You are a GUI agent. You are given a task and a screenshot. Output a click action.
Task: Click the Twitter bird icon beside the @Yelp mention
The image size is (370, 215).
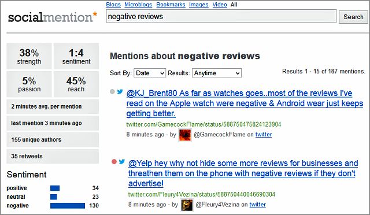122,162
